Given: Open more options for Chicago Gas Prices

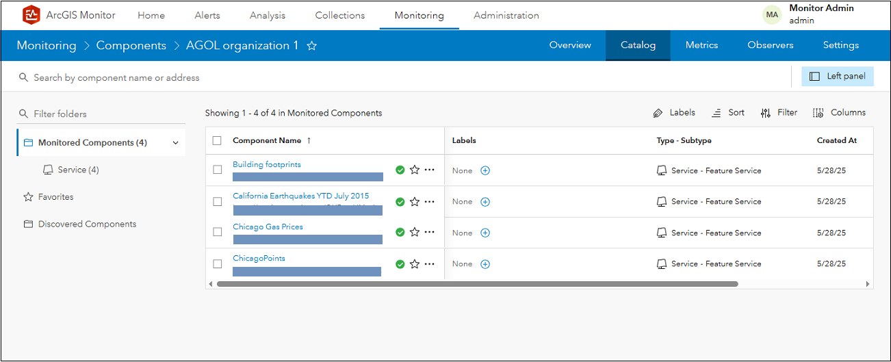Looking at the screenshot, I should [429, 232].
